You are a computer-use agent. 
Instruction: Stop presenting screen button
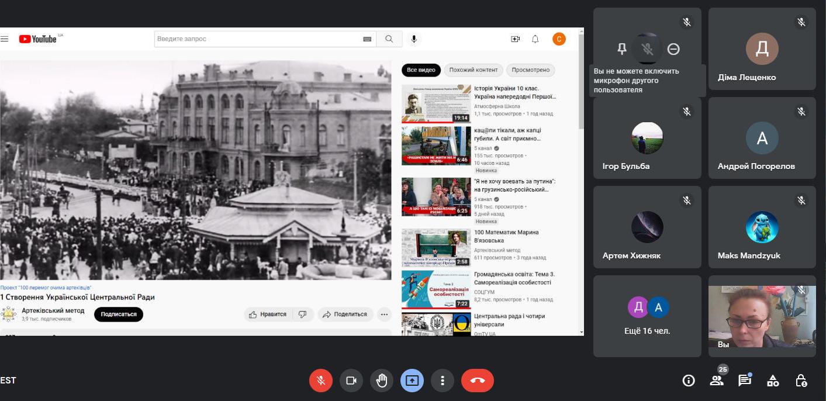tap(412, 381)
